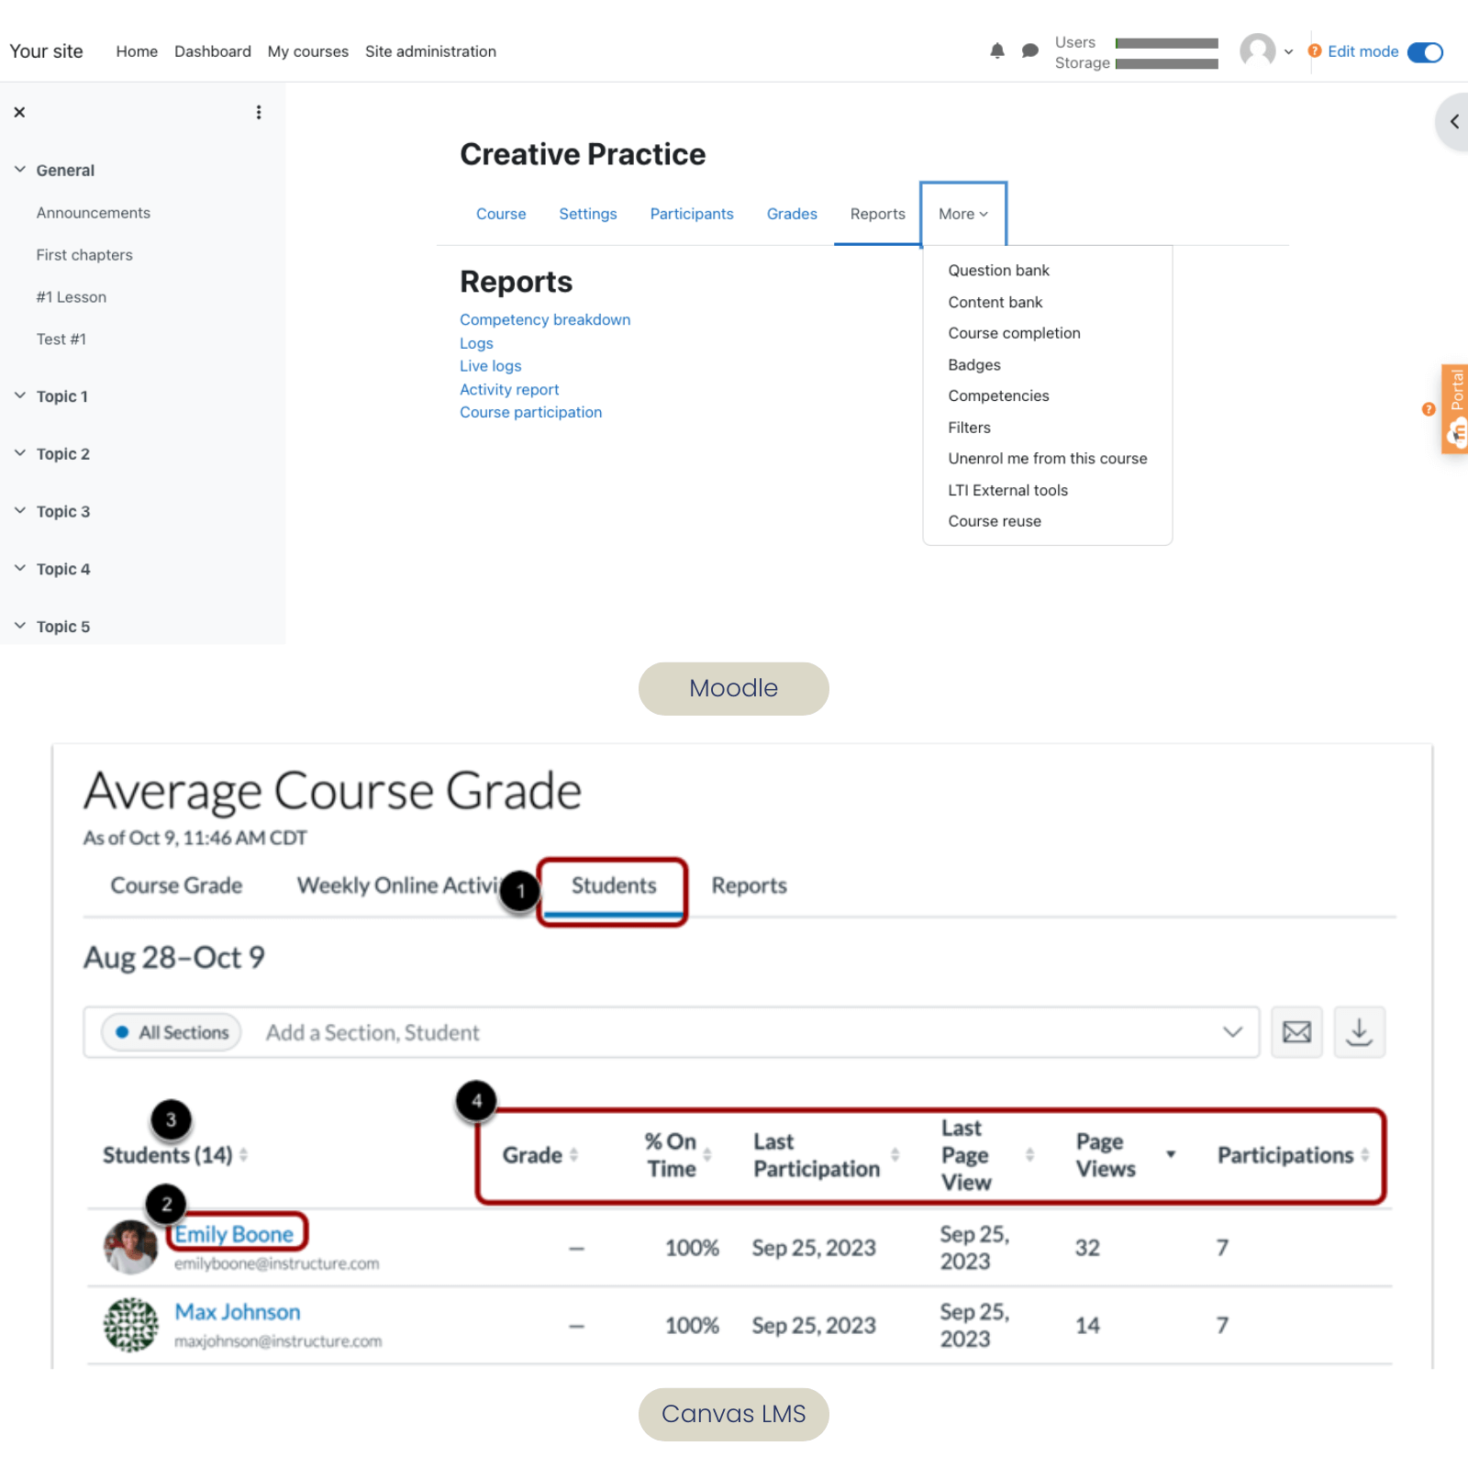The width and height of the screenshot is (1468, 1468).
Task: Select Badges from More menu
Action: pos(973,364)
